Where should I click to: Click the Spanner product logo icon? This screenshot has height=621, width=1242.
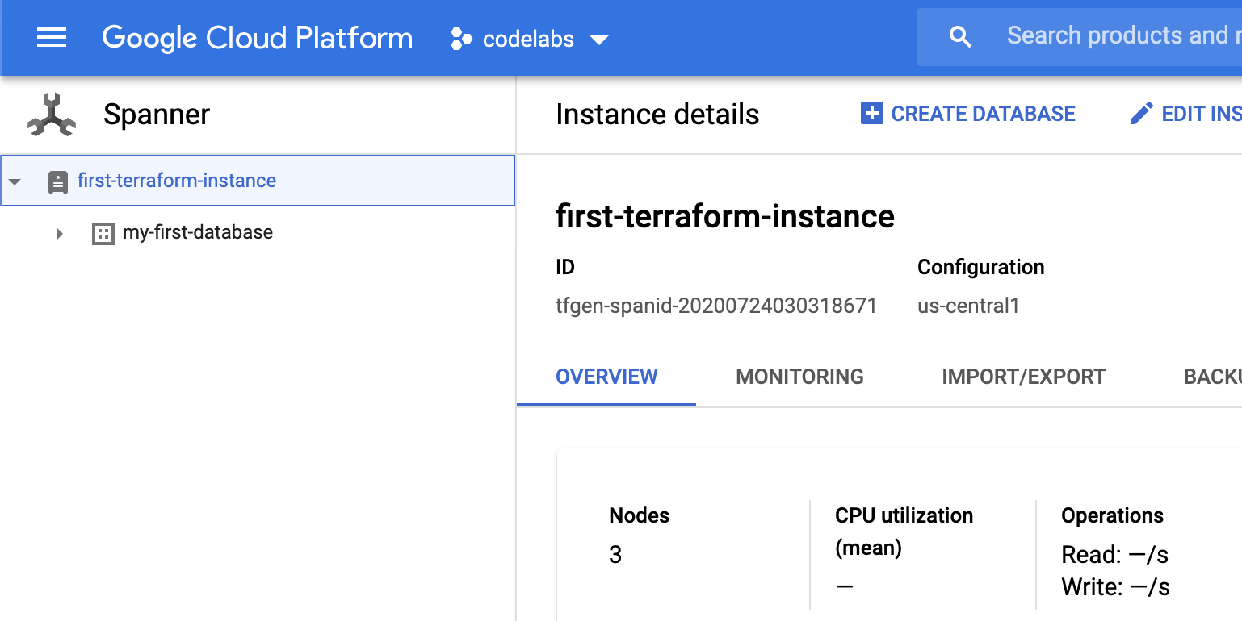tap(52, 115)
